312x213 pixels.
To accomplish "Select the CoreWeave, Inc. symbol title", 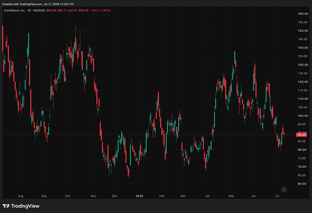I will point(15,10).
